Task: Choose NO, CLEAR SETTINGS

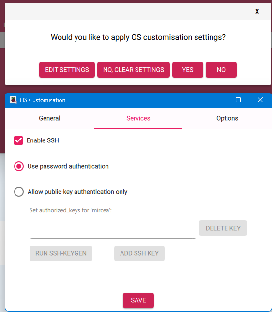Action: 134,70
